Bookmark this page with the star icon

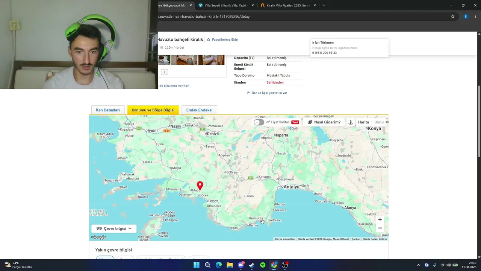coord(453,17)
